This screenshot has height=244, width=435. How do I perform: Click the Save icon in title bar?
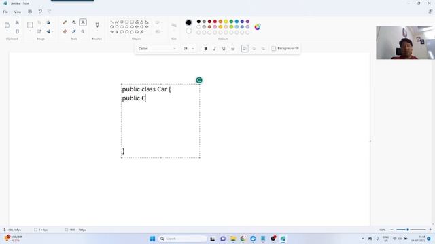click(x=30, y=12)
